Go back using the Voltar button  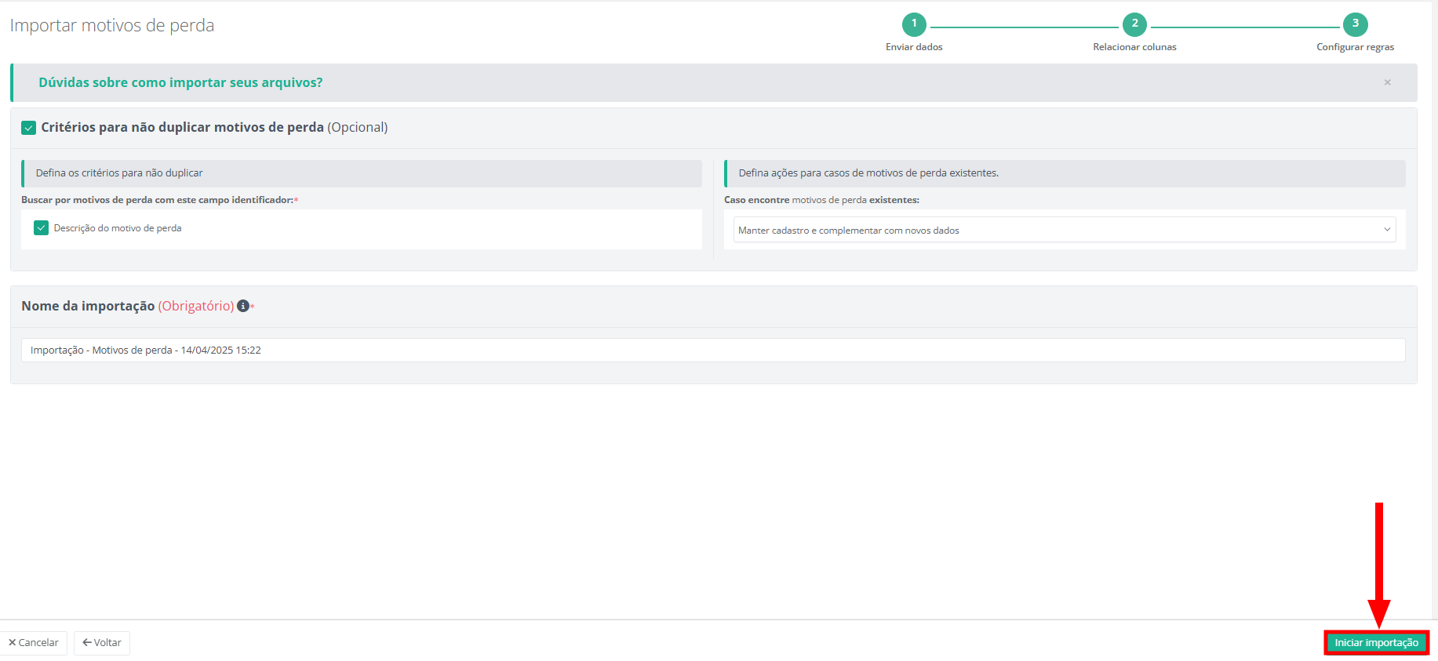click(102, 643)
